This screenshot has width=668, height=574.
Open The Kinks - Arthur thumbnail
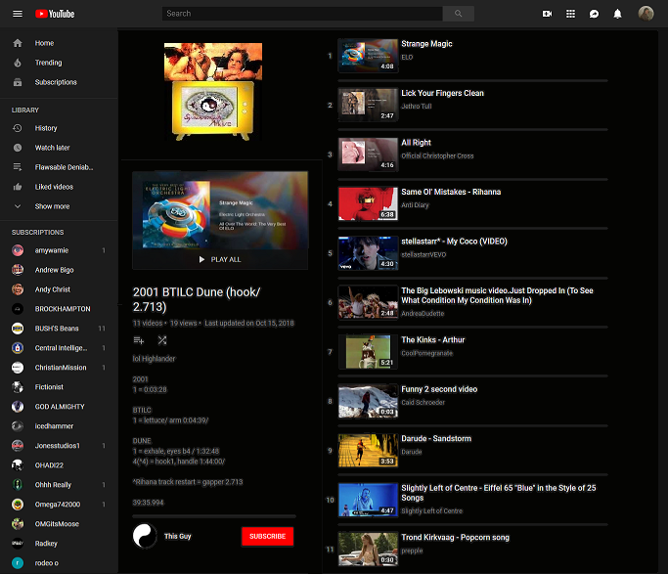[x=368, y=352]
